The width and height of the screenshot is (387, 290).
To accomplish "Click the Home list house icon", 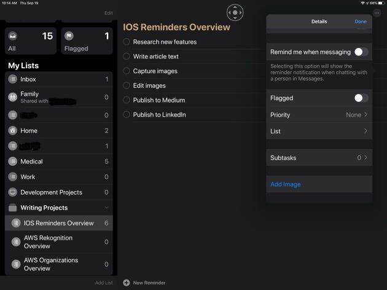I will [x=12, y=130].
